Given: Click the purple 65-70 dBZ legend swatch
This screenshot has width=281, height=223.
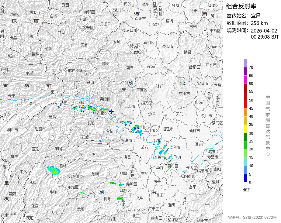Looking at the screenshot, I should 245,71.
